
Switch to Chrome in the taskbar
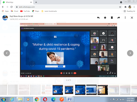pos(37,99)
